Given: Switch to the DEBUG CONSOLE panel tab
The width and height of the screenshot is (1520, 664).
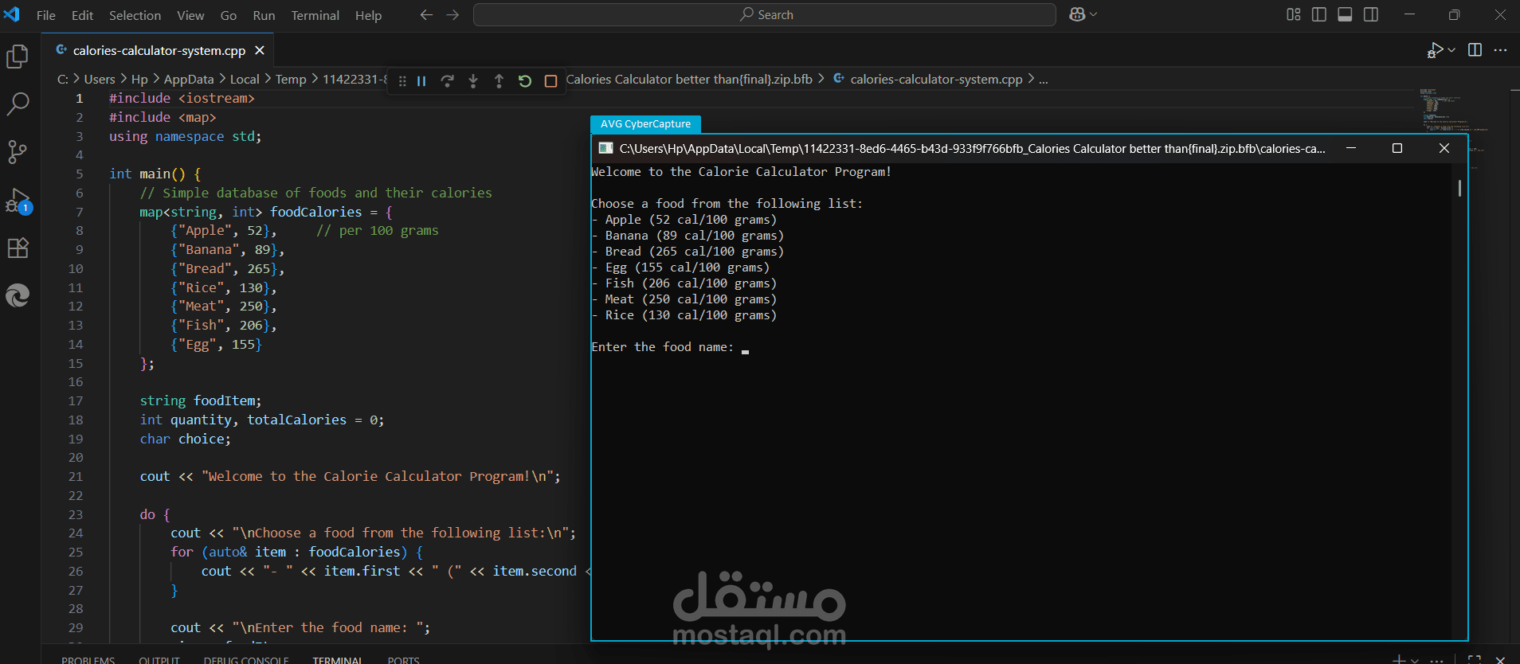Looking at the screenshot, I should point(246,660).
